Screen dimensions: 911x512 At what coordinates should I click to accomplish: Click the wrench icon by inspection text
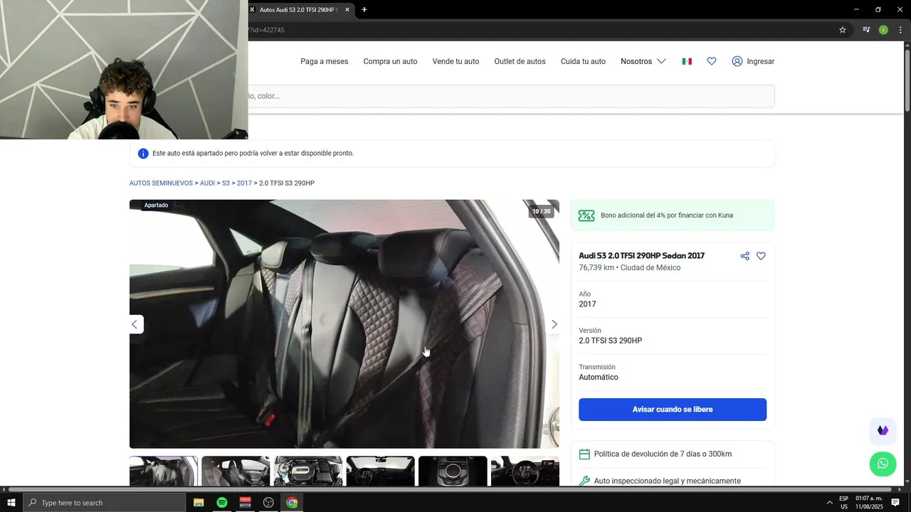584,481
